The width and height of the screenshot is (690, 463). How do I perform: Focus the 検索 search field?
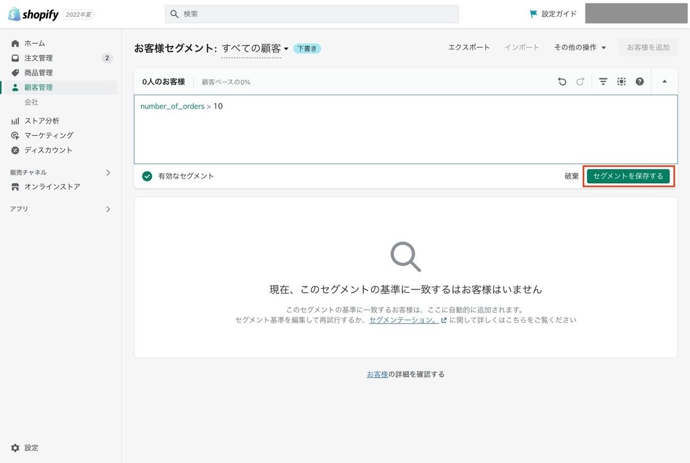point(312,14)
